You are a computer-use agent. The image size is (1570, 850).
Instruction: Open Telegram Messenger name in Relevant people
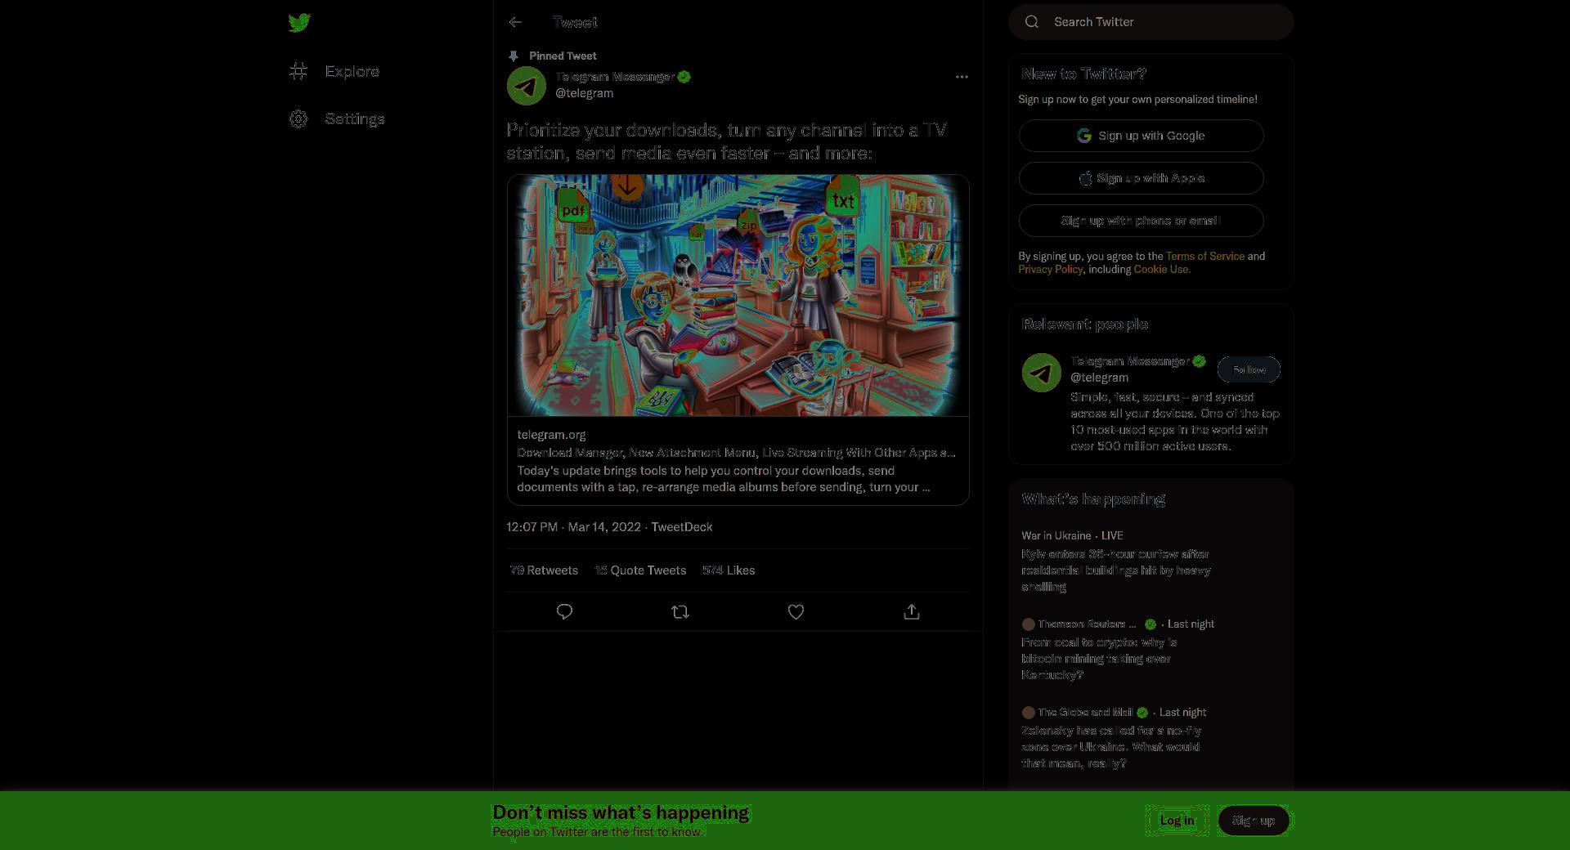pos(1130,361)
